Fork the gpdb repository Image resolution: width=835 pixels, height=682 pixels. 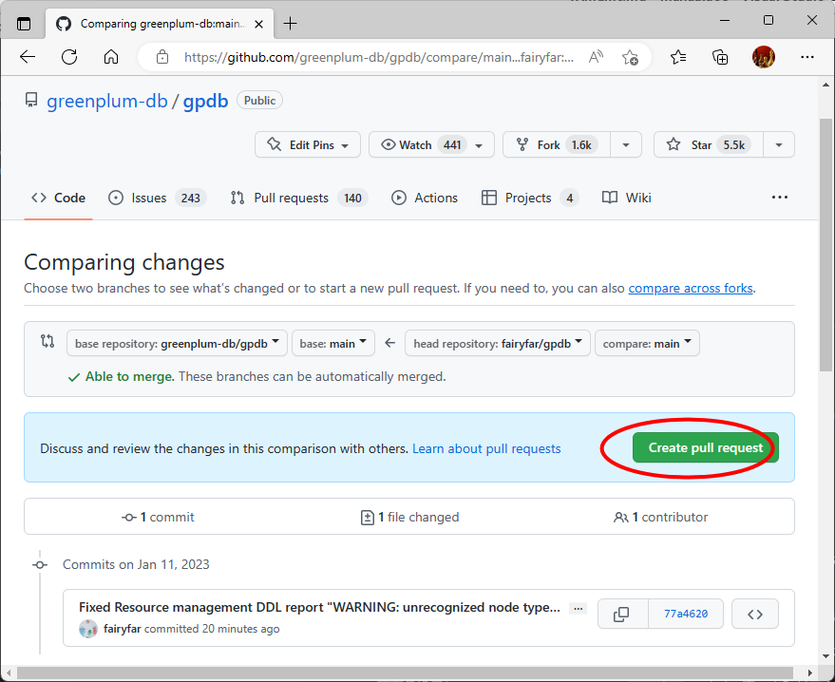[x=557, y=144]
